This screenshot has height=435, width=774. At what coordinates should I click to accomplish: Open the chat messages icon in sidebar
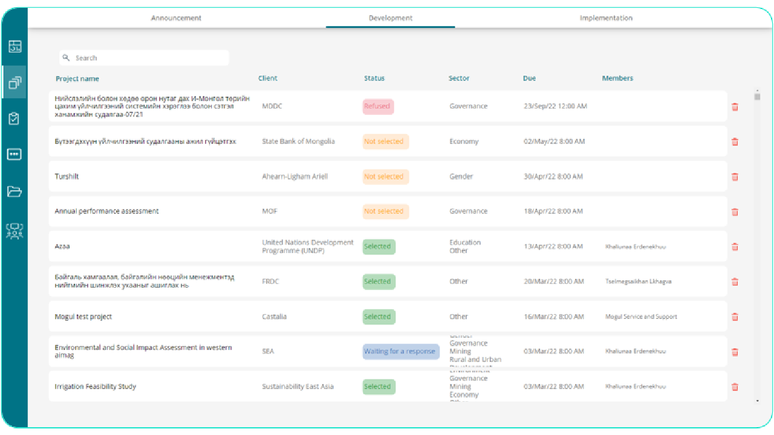coord(15,155)
